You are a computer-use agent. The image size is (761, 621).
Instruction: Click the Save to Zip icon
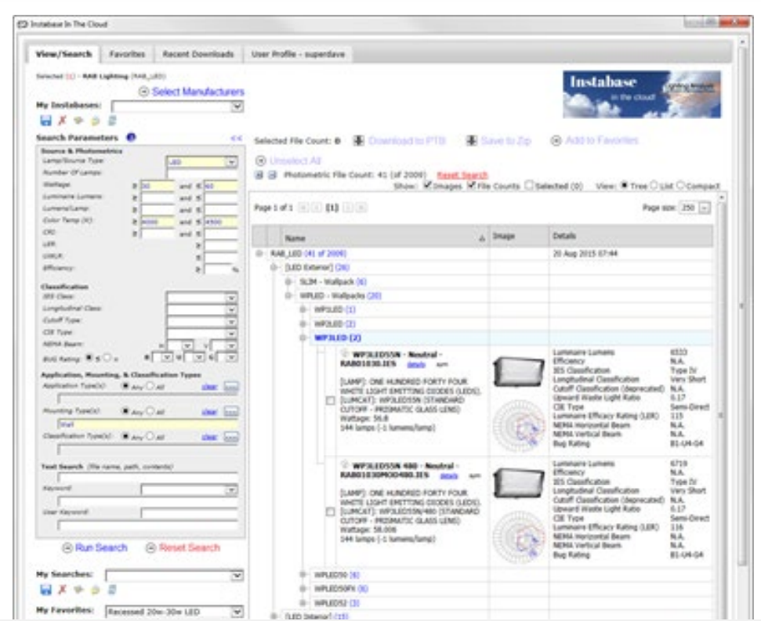(x=471, y=142)
